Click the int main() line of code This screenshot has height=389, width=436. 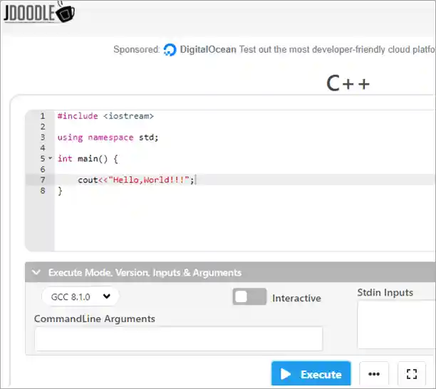[87, 158]
